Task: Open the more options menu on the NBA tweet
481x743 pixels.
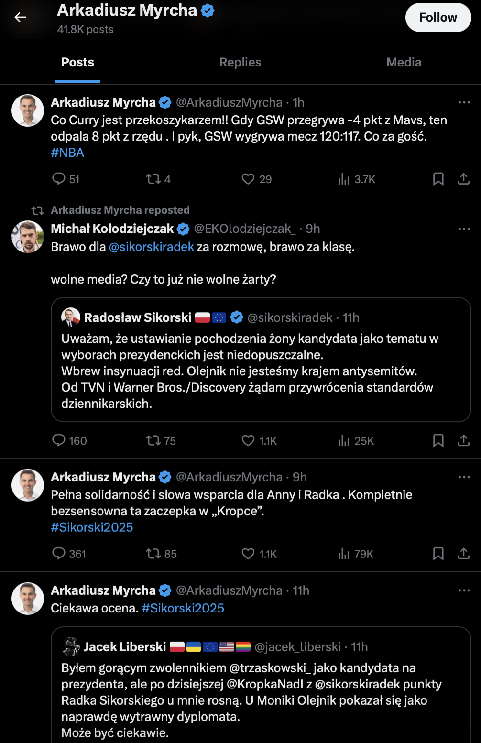Action: [x=463, y=101]
